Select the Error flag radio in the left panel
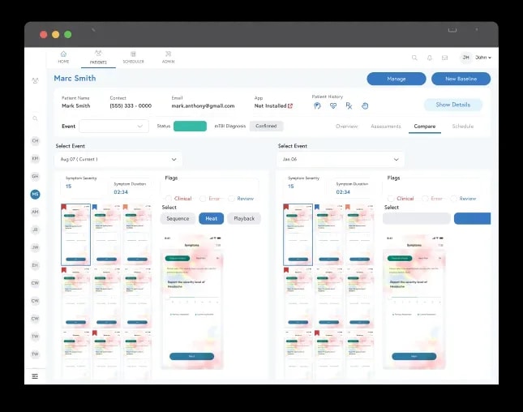523x412 pixels. point(203,199)
